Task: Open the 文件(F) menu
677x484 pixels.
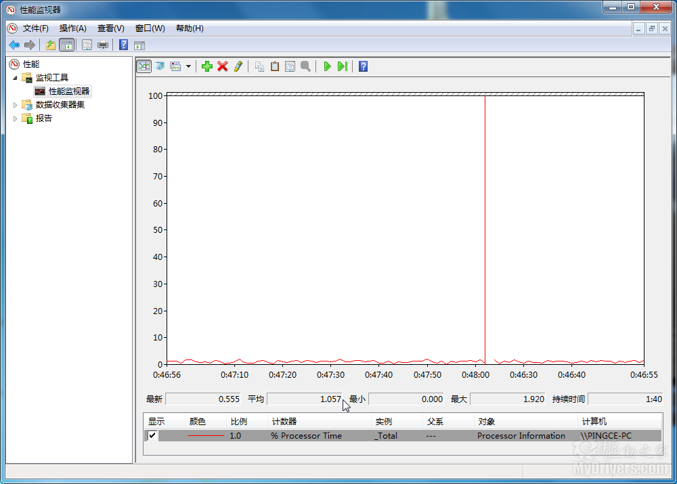Action: pos(35,28)
